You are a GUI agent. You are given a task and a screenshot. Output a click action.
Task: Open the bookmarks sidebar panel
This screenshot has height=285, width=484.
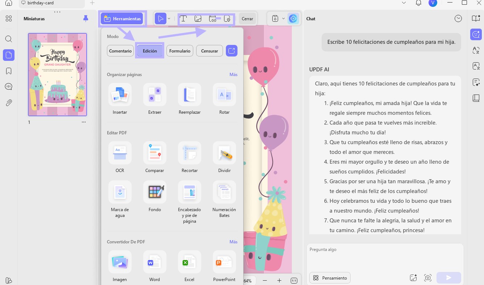coord(9,71)
